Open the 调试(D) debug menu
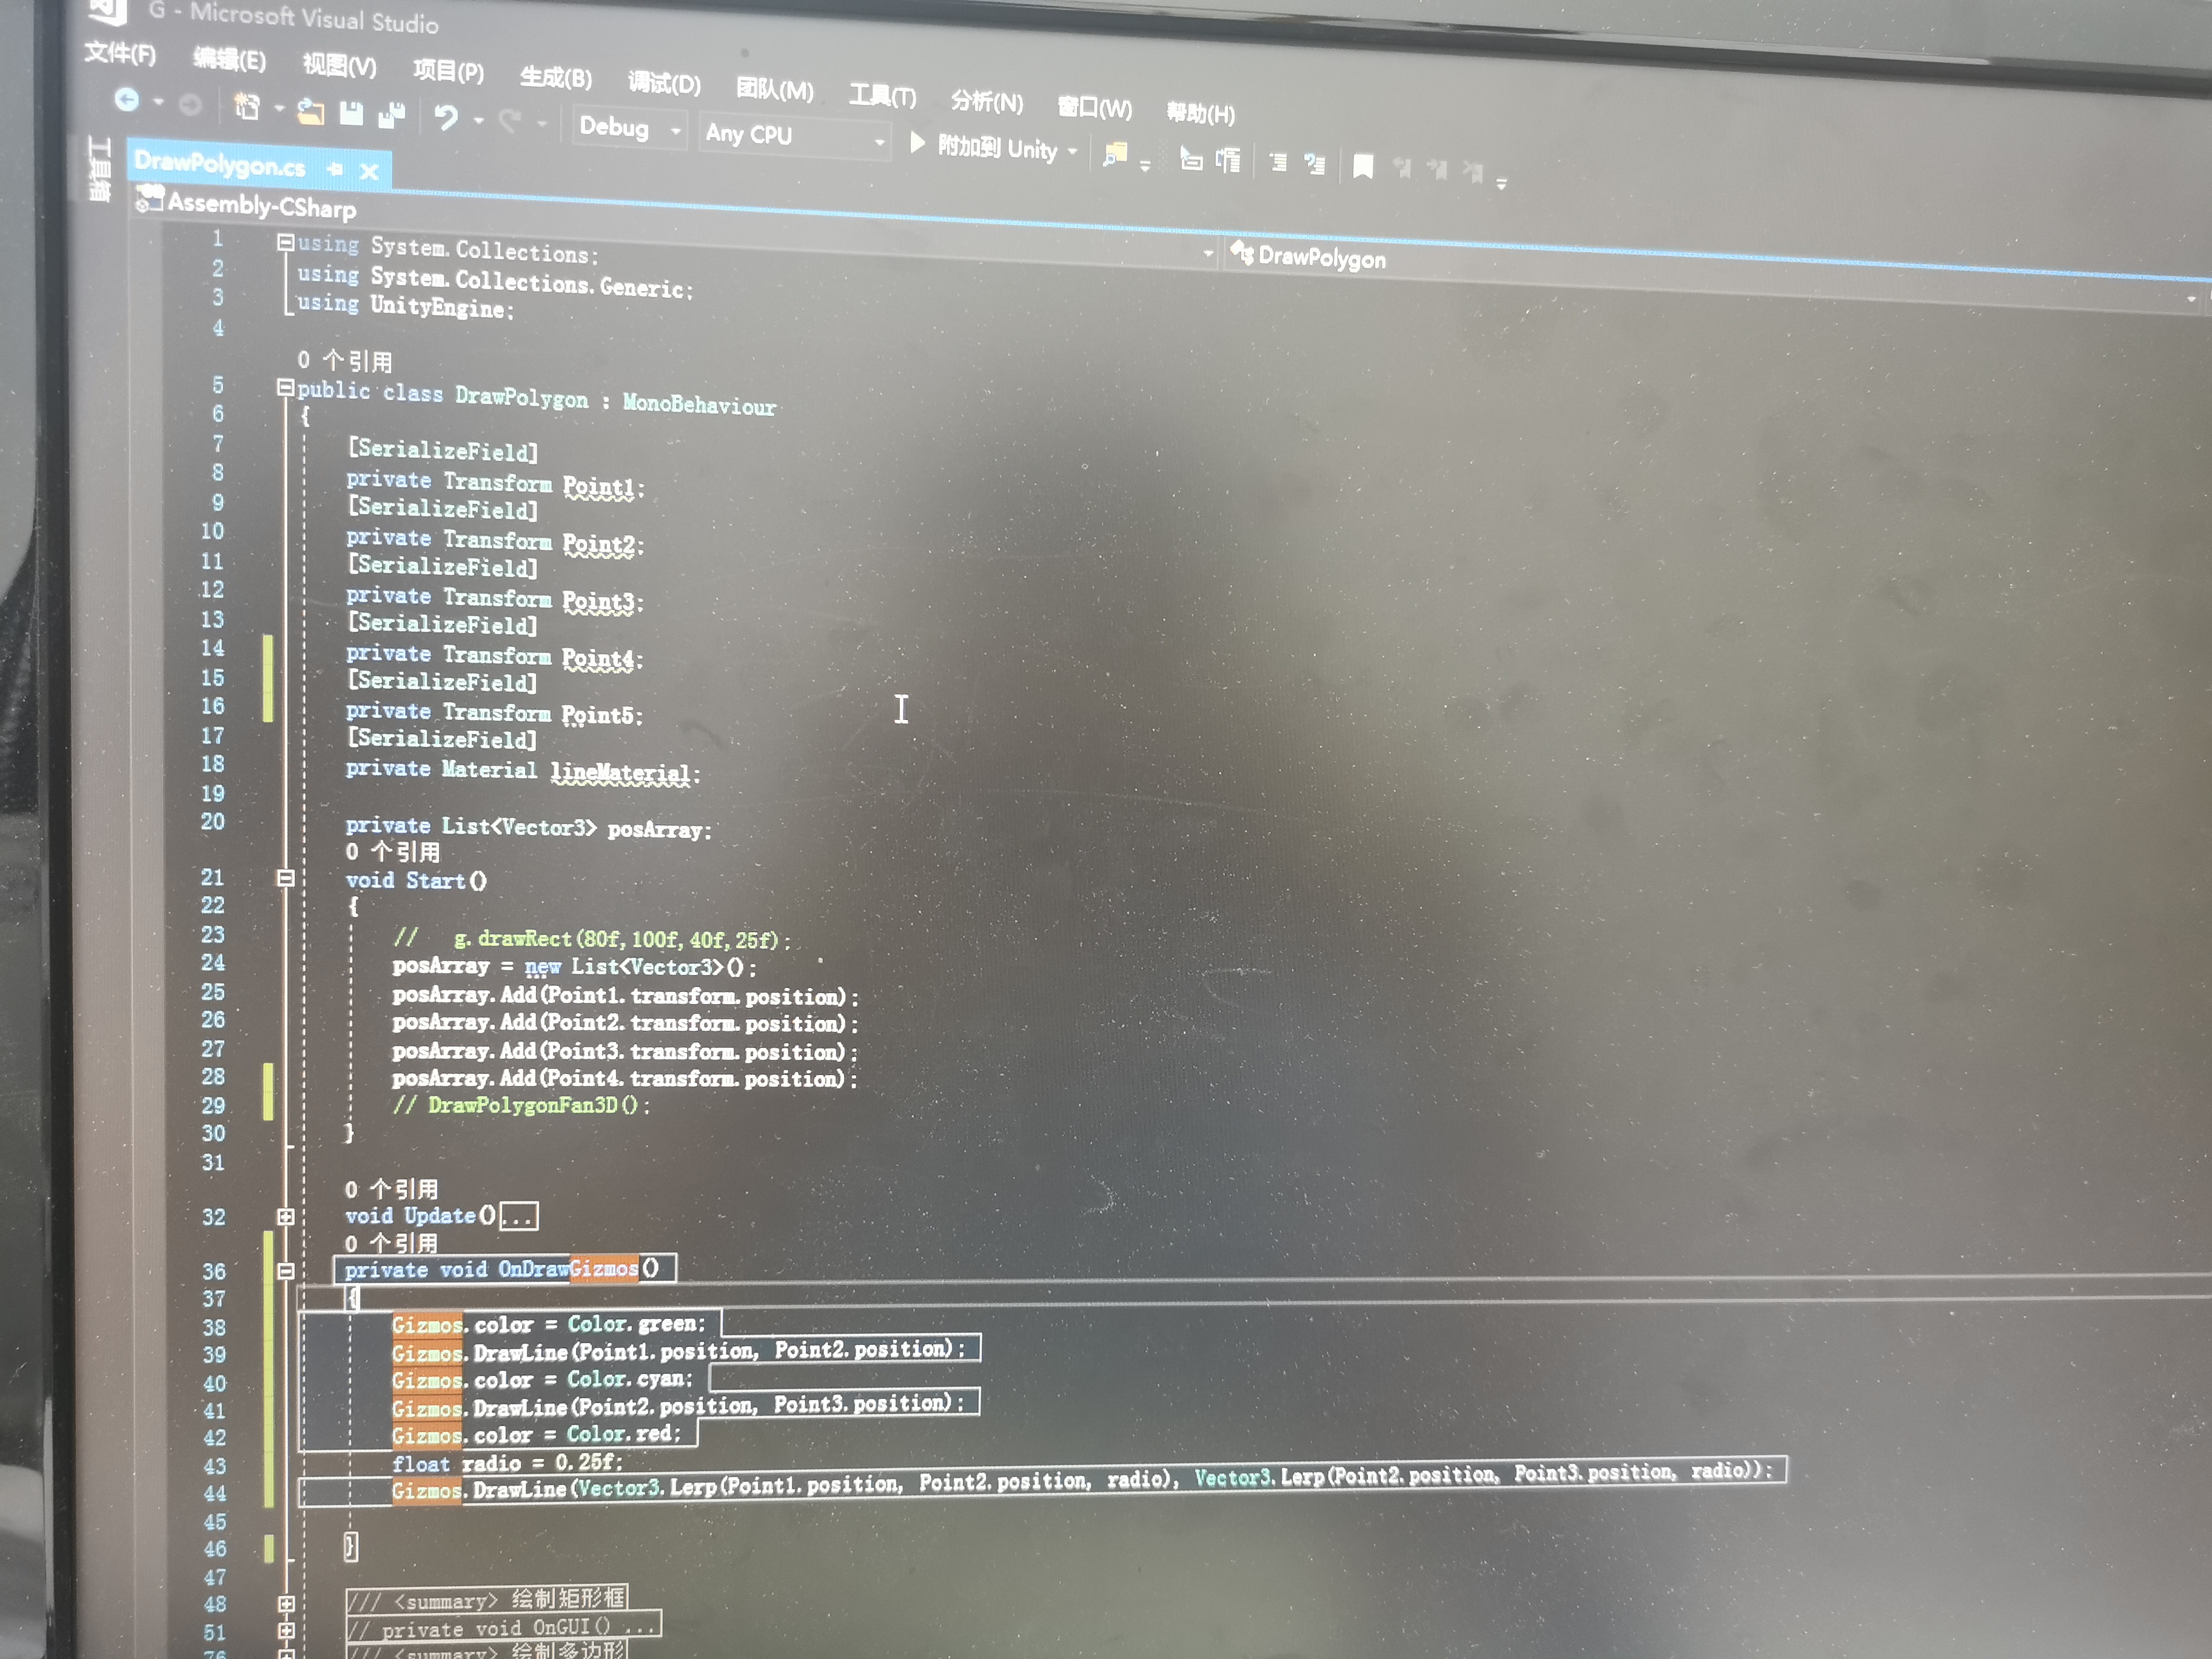This screenshot has width=2212, height=1659. click(664, 83)
